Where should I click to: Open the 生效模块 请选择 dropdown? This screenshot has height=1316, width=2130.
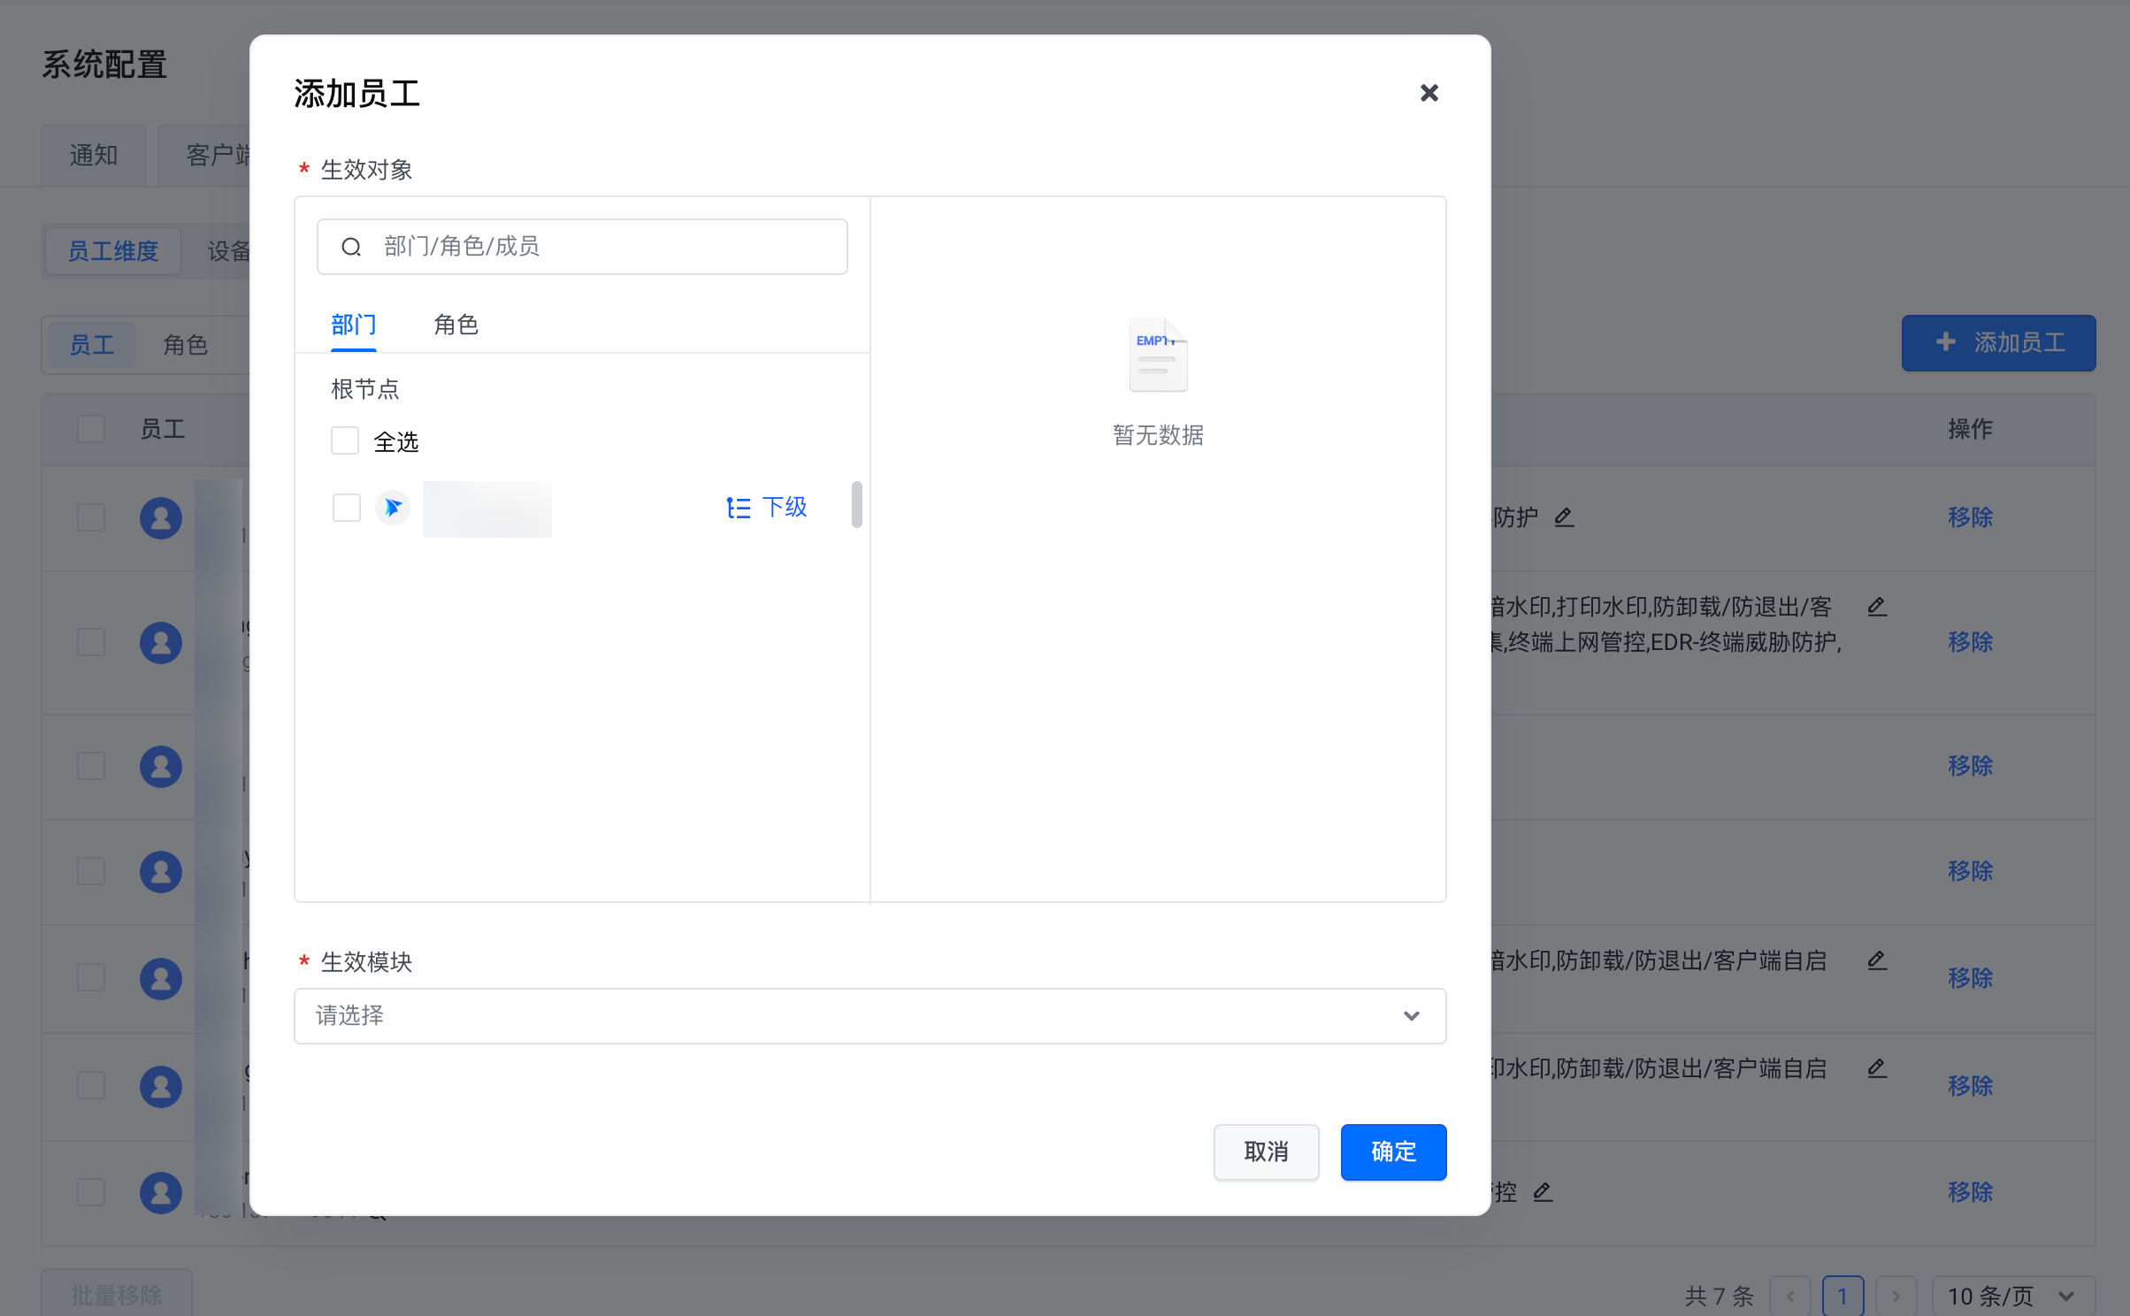870,1015
